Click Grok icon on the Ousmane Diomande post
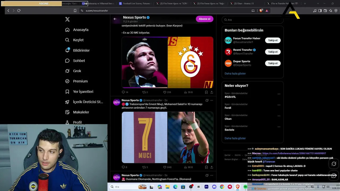Viewport: 340px width, 191px height. [207, 175]
